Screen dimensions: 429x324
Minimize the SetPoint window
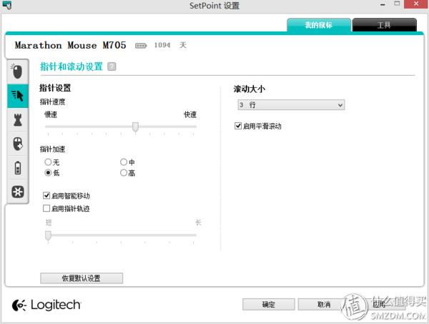pyautogui.click(x=383, y=4)
